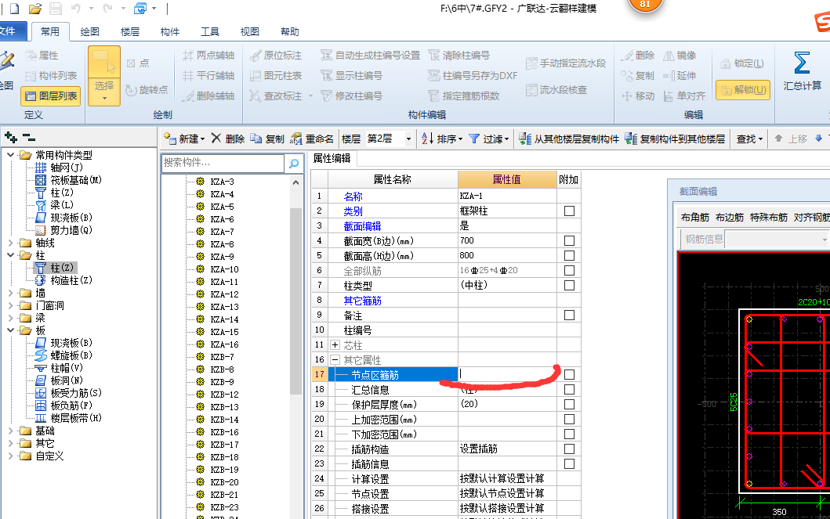Toggle 全部纵筋 附加 checkbox

[x=569, y=270]
